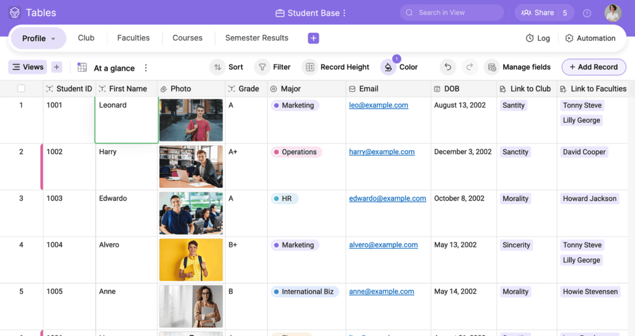Click the redo arrow icon
Screen dimensions: 635x336
pos(470,67)
